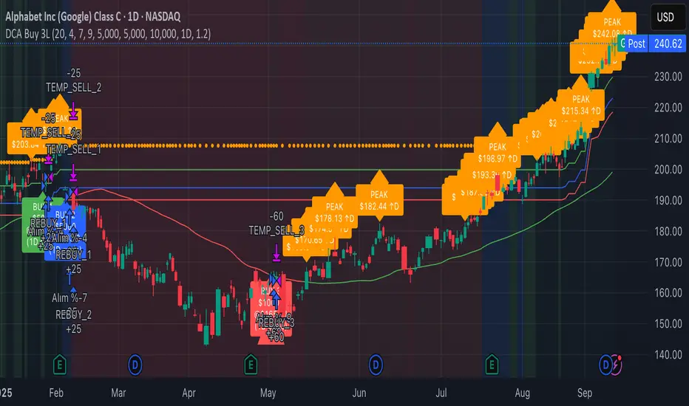Select the PEAK $215.34 label
Screen dimensions: 689x406
tap(581, 105)
